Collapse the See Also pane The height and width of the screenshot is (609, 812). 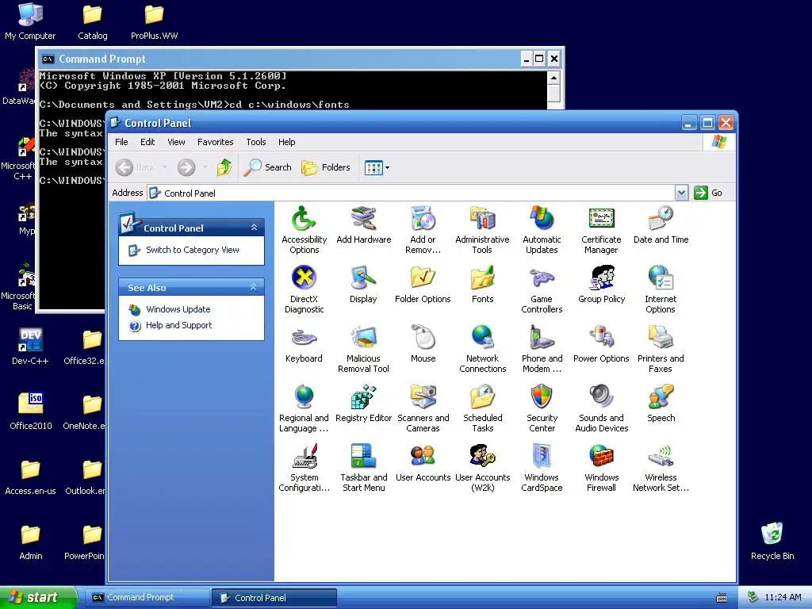pos(253,287)
